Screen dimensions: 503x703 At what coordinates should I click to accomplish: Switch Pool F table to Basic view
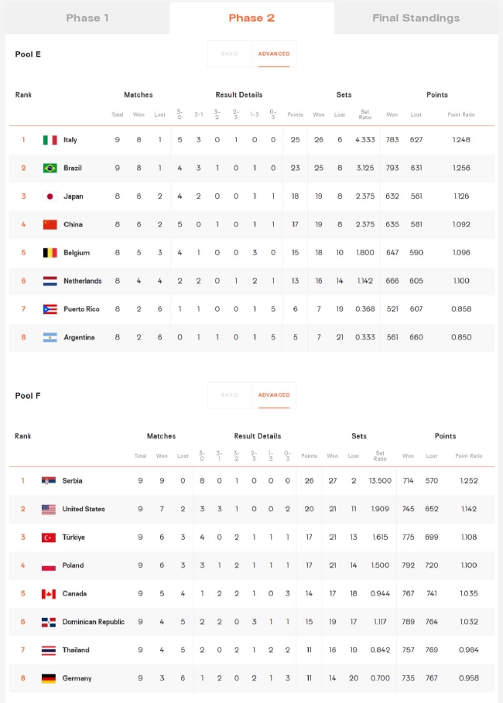coord(230,395)
